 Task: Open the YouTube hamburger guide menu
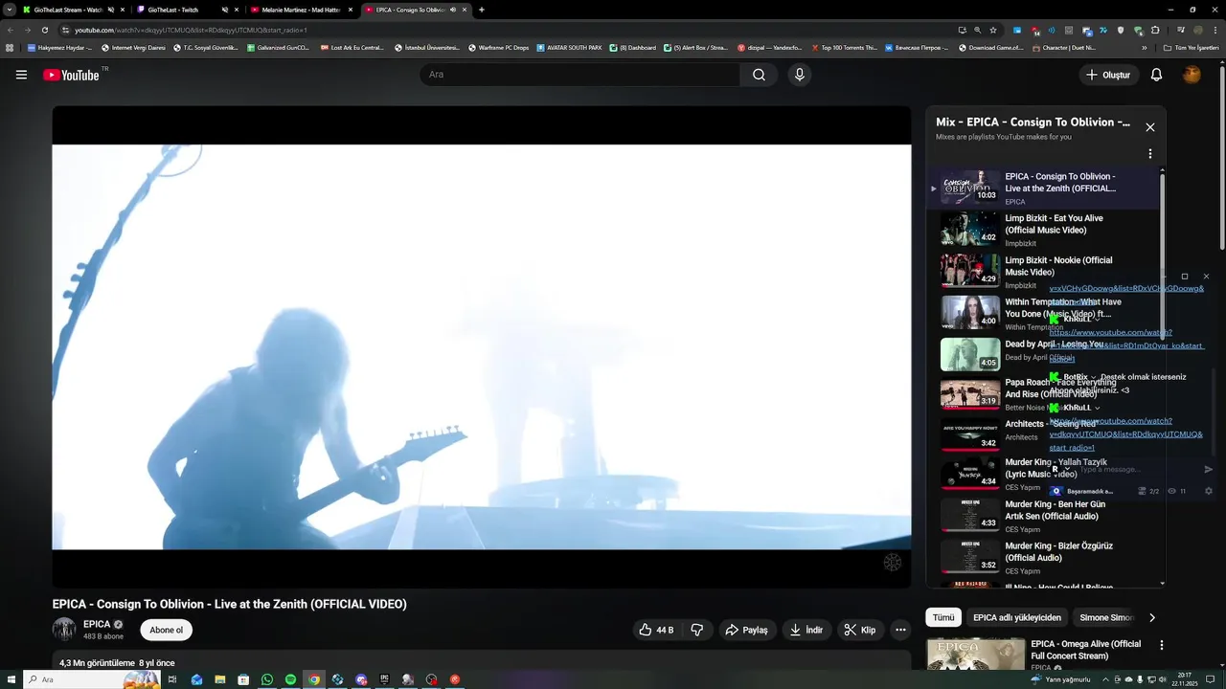pyautogui.click(x=21, y=75)
